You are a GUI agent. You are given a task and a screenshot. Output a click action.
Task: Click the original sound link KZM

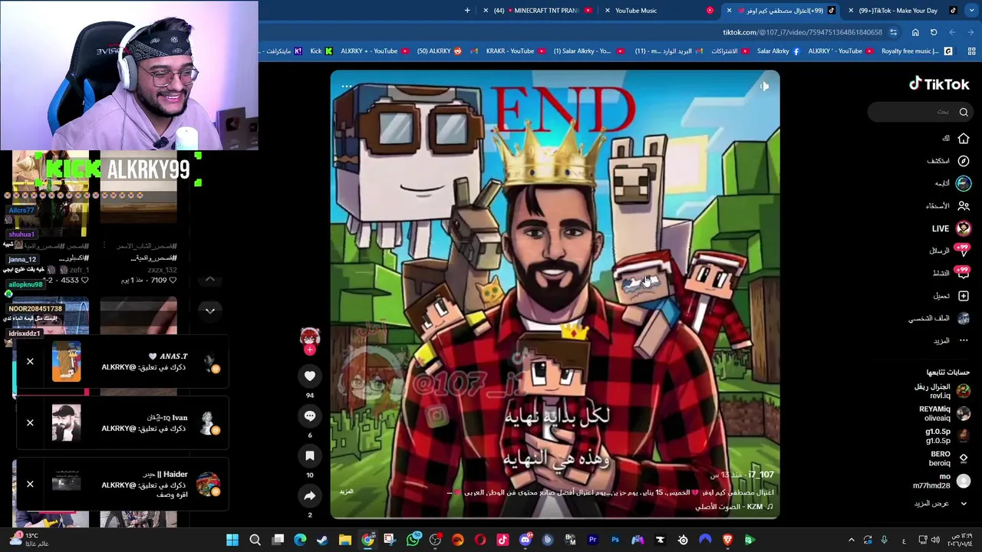point(735,507)
